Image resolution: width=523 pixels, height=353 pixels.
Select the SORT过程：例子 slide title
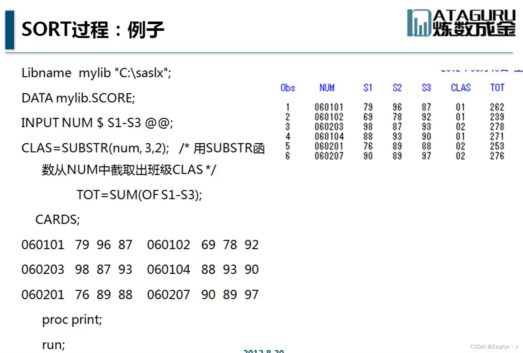[x=92, y=30]
